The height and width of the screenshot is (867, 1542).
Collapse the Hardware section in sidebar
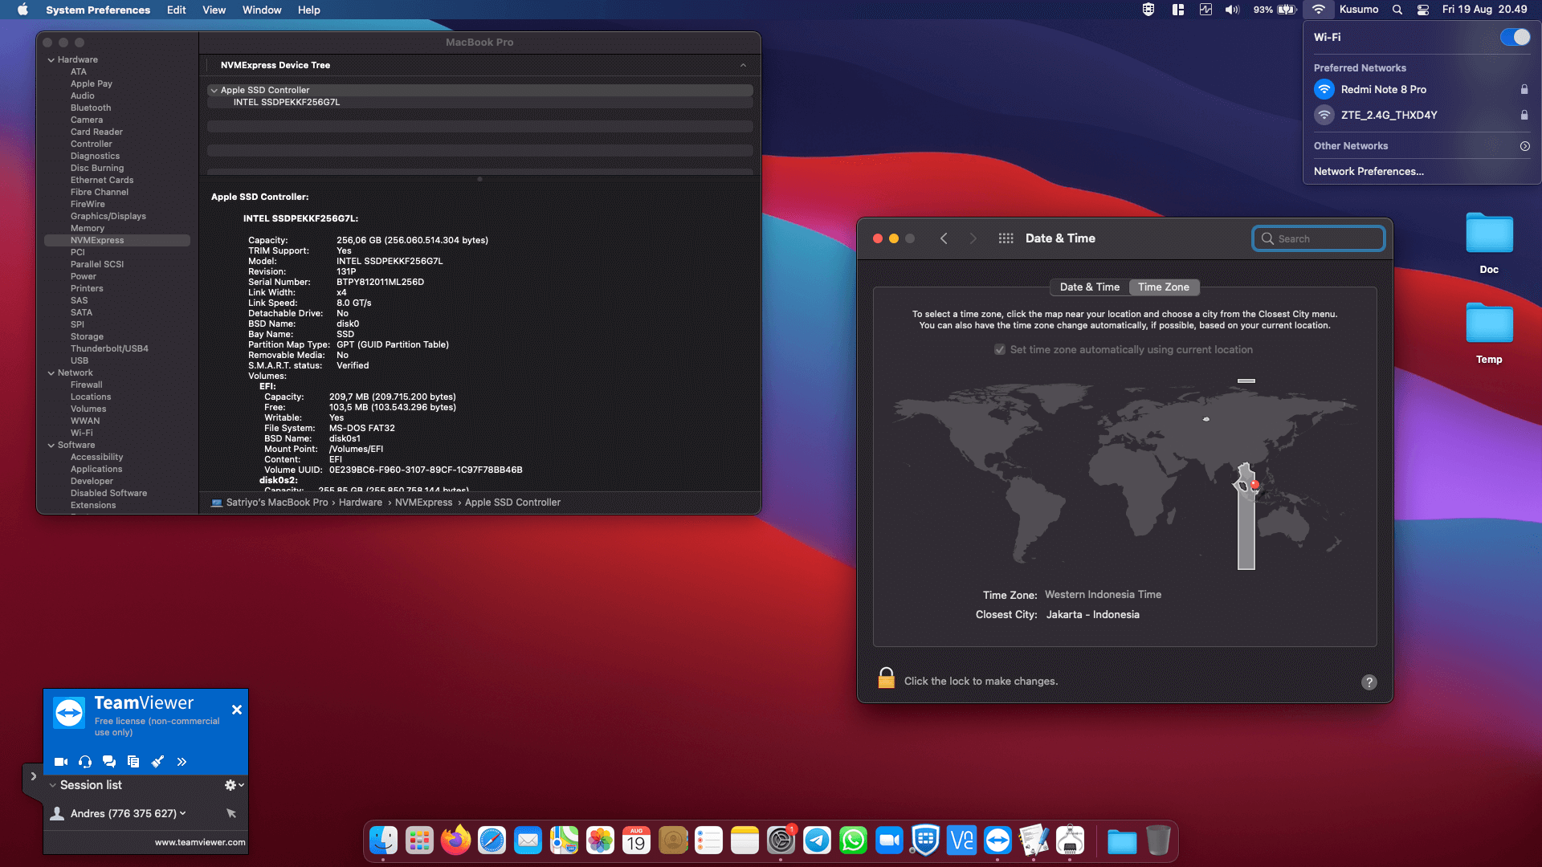pos(51,60)
